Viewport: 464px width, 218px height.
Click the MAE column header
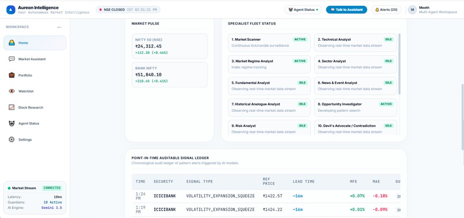[x=376, y=181]
